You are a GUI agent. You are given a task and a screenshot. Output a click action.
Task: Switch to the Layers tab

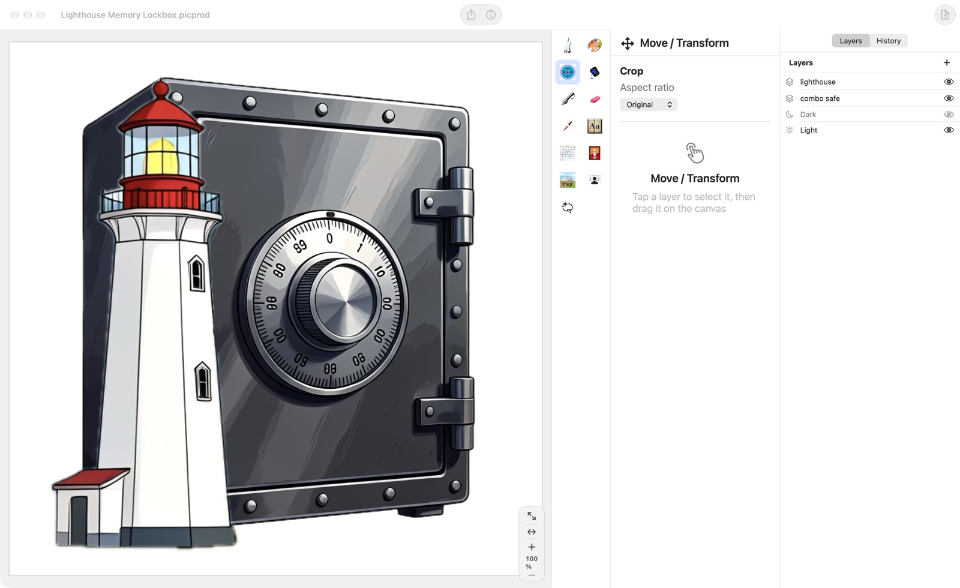[x=851, y=41]
